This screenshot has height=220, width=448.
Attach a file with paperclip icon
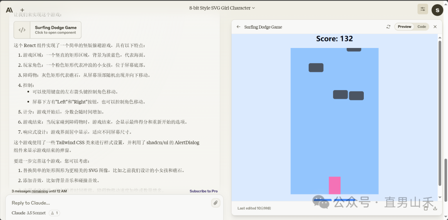(x=215, y=203)
